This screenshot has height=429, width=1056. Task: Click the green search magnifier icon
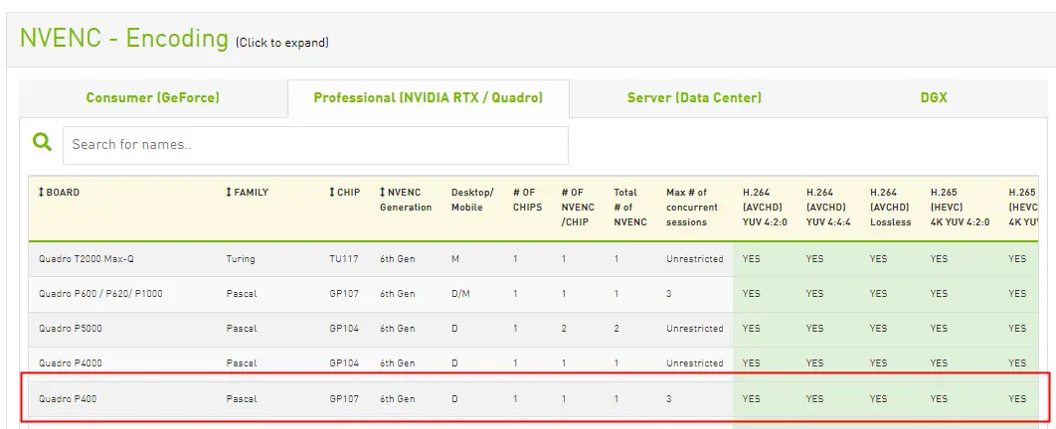[42, 142]
